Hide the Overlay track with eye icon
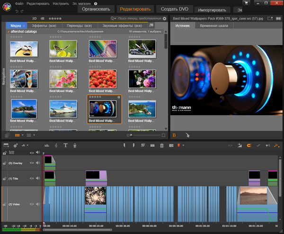284x234 pixels. 32,162
